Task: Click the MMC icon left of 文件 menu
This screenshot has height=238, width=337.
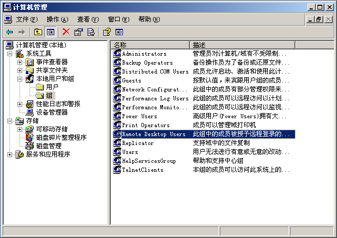Action: pyautogui.click(x=8, y=19)
